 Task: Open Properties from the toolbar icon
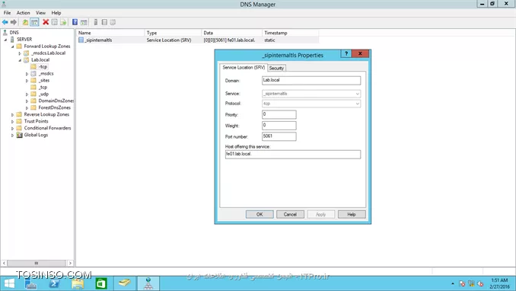(55, 22)
